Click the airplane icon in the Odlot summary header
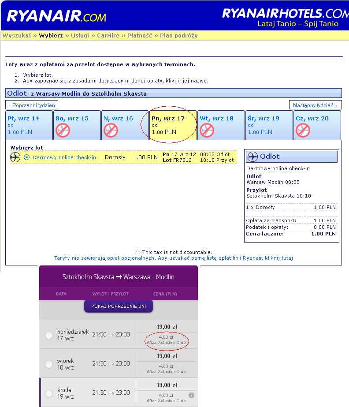 coord(252,157)
